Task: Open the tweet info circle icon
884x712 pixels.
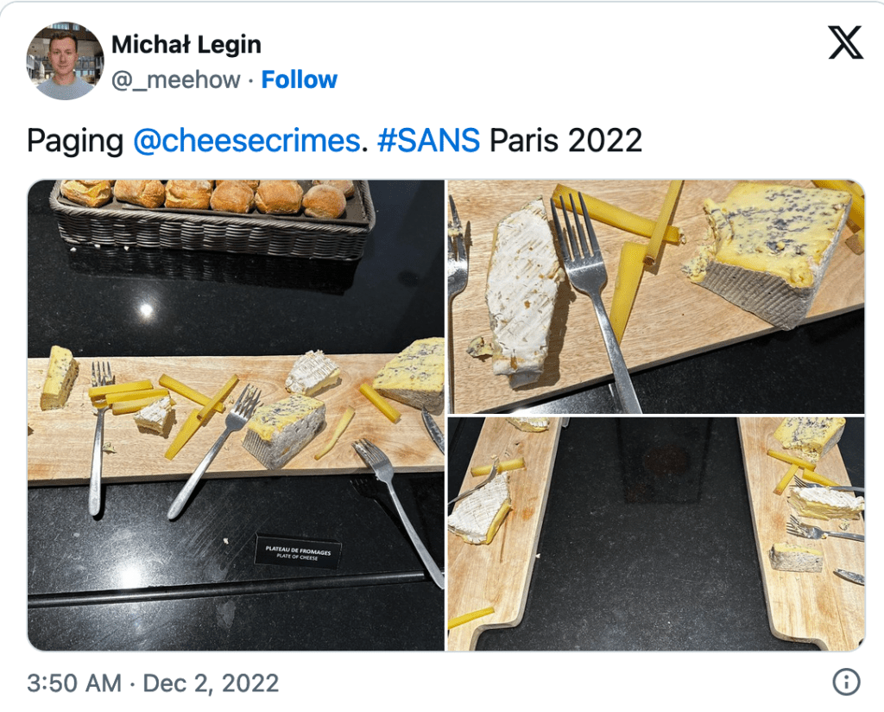Action: pyautogui.click(x=846, y=682)
